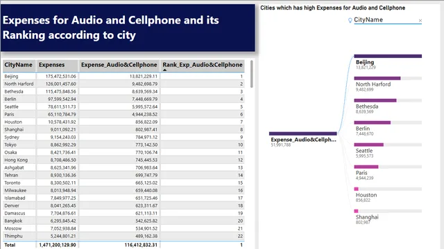Select the Sydney row in the table
The image size is (444, 249).
(123, 137)
